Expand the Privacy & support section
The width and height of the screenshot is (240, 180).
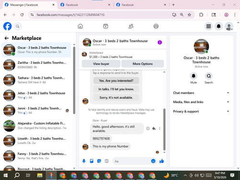point(201,111)
